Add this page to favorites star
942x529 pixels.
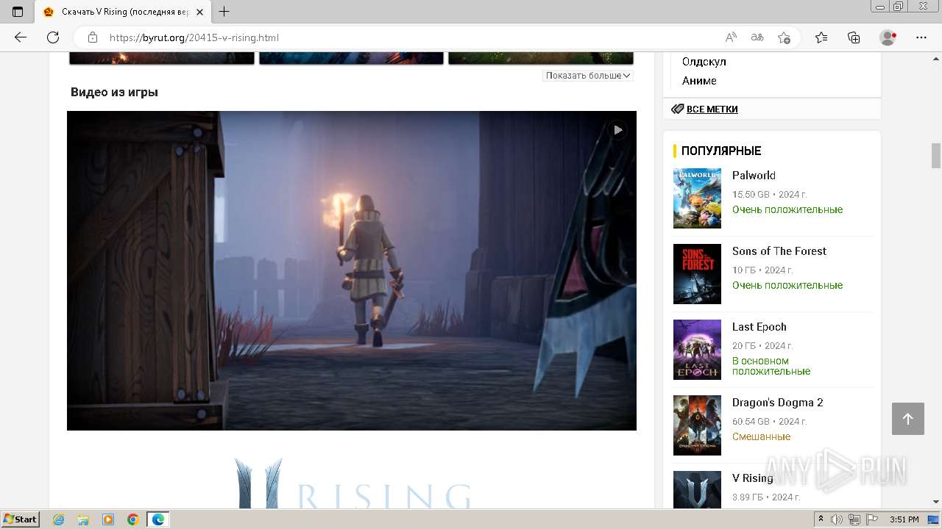784,37
